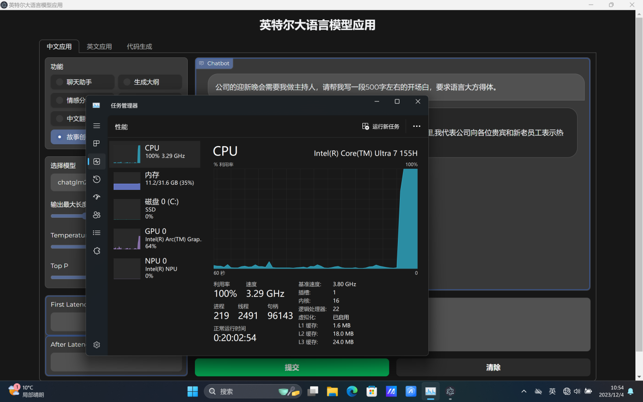Image resolution: width=643 pixels, height=402 pixels.
Task: Click the First Latency output field
Action: 69,321
